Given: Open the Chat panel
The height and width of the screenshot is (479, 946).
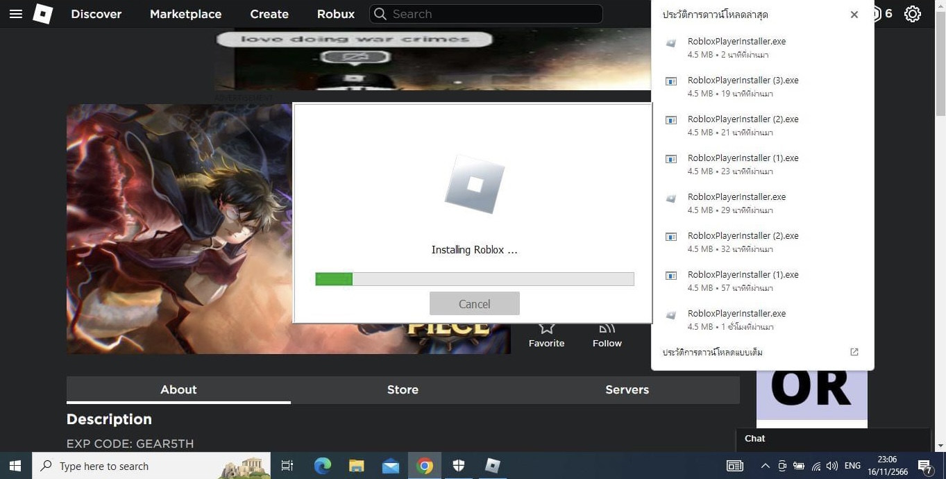Looking at the screenshot, I should pyautogui.click(x=833, y=439).
